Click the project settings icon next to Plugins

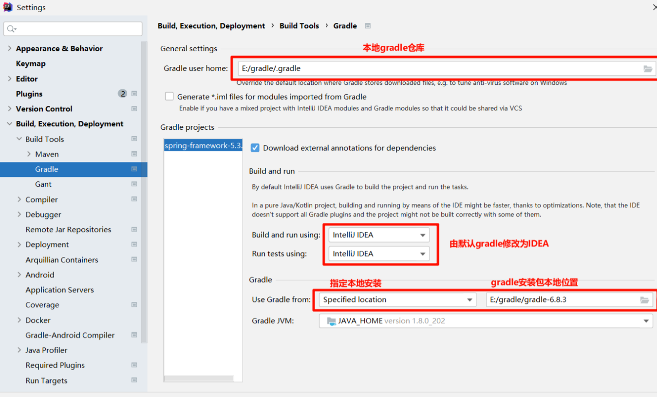click(x=134, y=94)
